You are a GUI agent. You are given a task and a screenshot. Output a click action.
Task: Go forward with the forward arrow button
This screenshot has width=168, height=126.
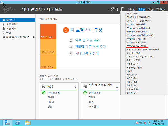point(10,9)
